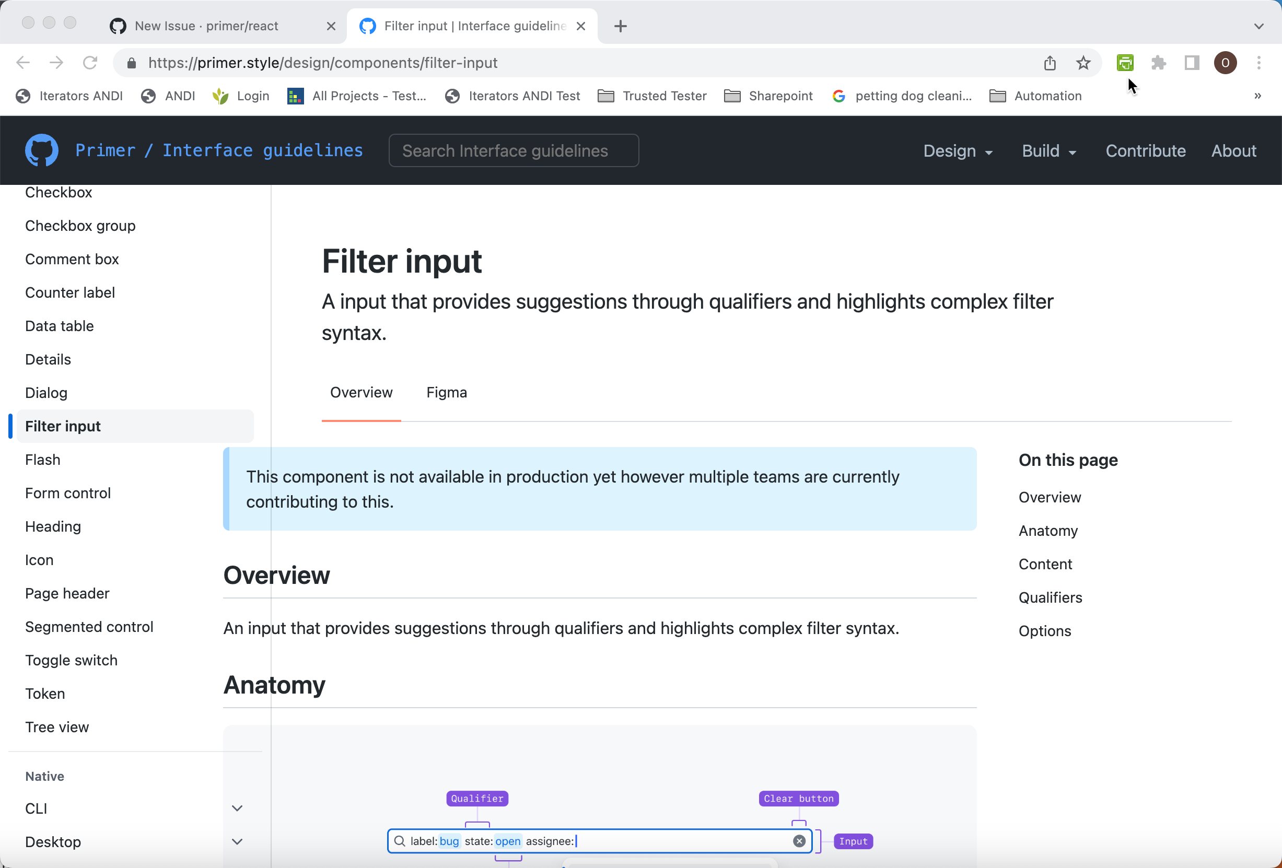This screenshot has height=868, width=1282.
Task: Click the GitHub icon on the Filter input tab
Action: coord(367,26)
